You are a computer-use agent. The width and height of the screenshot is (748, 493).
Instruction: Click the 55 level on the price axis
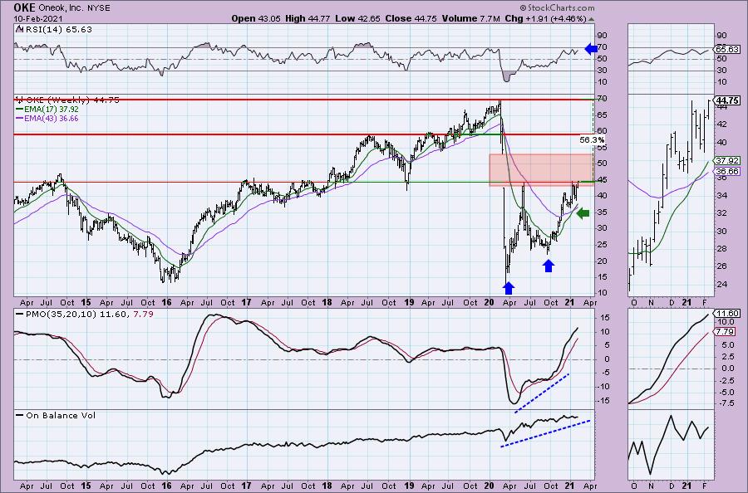pos(602,147)
